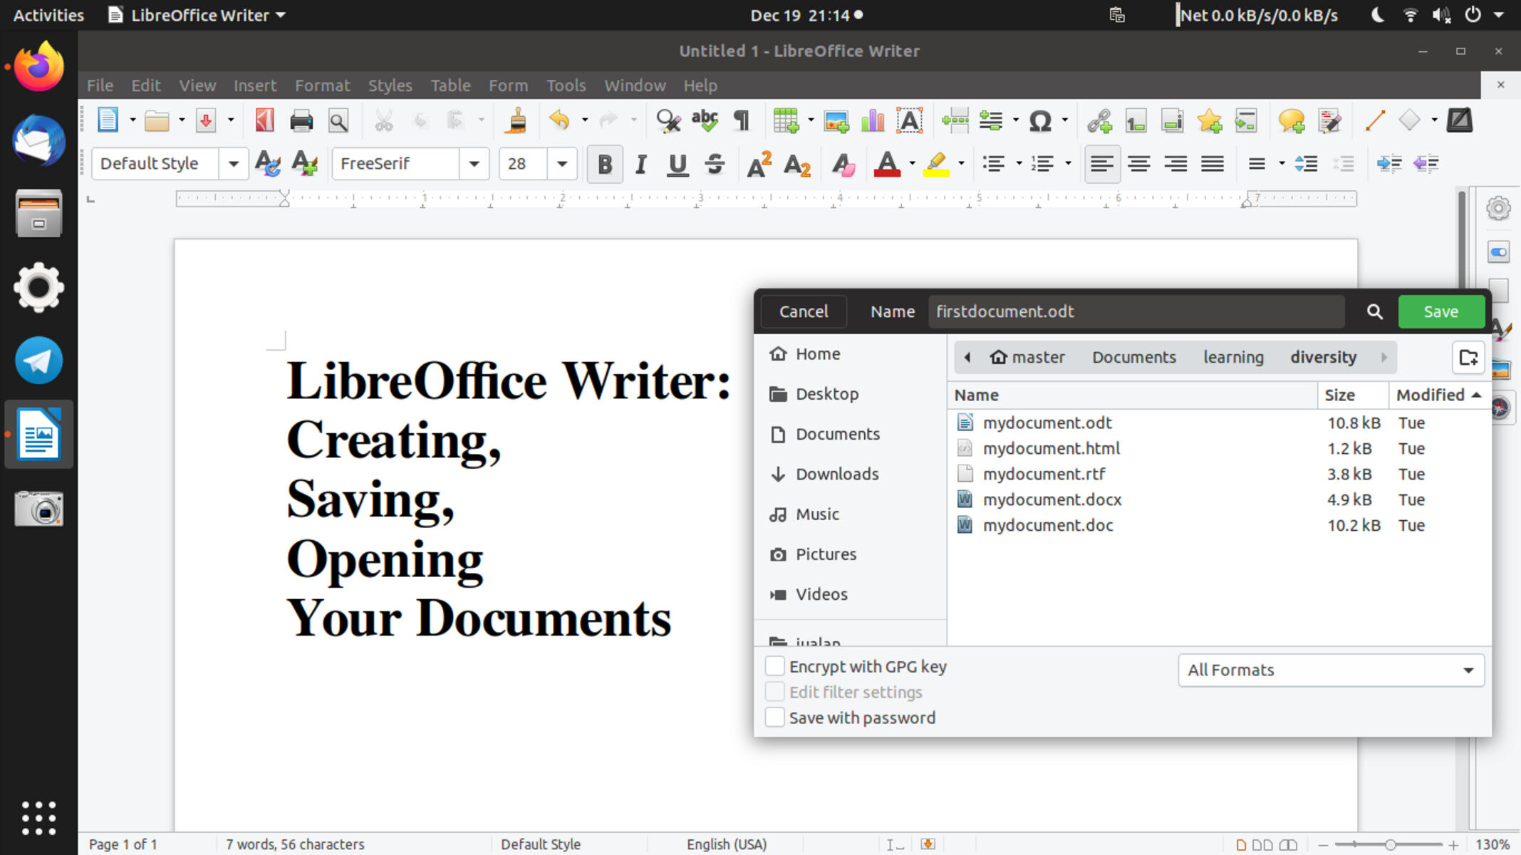
Task: Open the Format menu
Action: click(x=322, y=85)
